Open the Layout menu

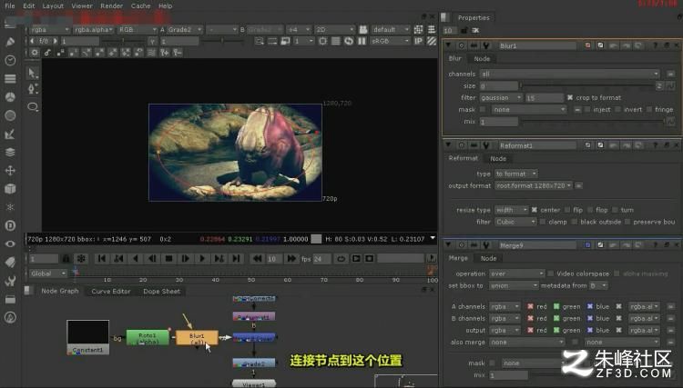[x=53, y=5]
